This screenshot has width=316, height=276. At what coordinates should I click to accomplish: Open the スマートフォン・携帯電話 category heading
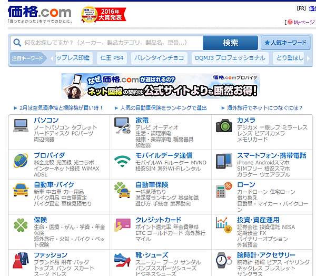271,155
